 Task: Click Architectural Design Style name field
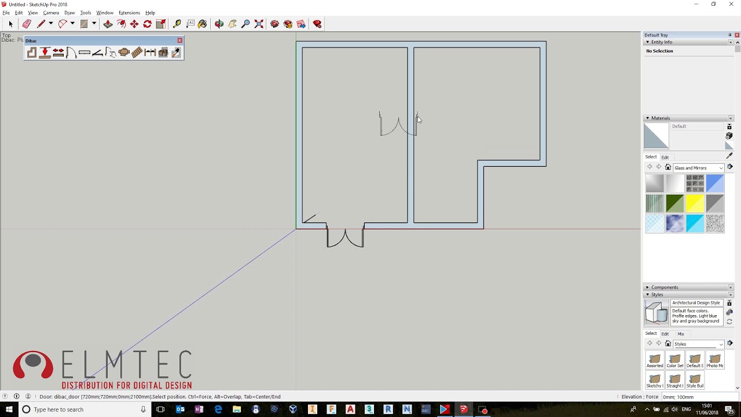696,303
